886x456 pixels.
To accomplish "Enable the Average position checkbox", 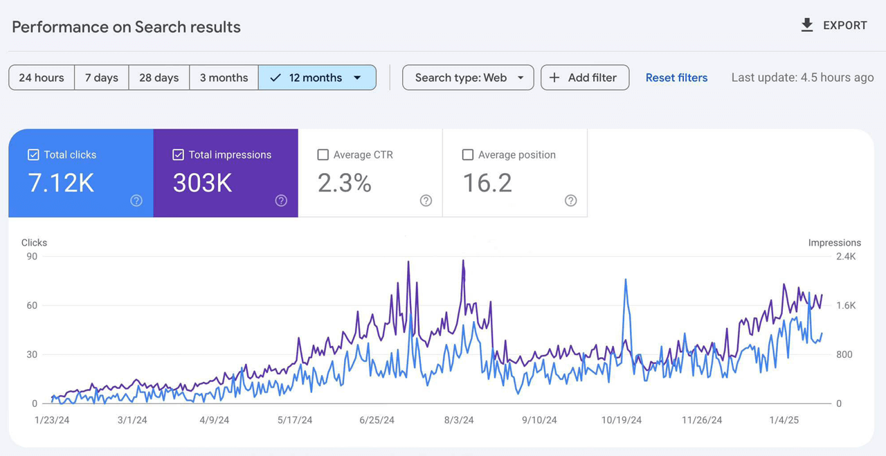I will pyautogui.click(x=467, y=155).
